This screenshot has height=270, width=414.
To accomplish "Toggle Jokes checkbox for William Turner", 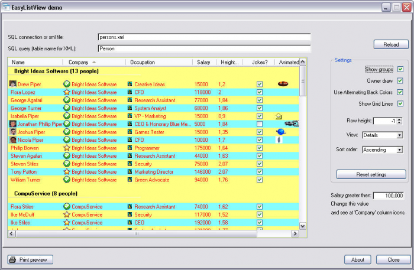I will tap(260, 180).
